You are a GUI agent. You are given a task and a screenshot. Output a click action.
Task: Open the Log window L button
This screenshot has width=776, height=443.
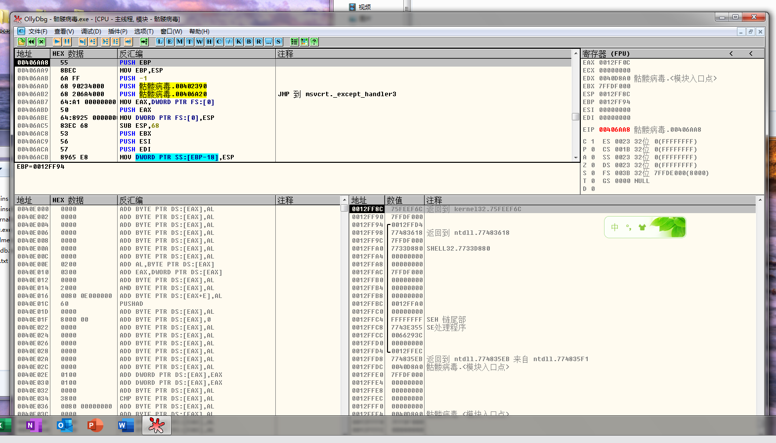[160, 42]
